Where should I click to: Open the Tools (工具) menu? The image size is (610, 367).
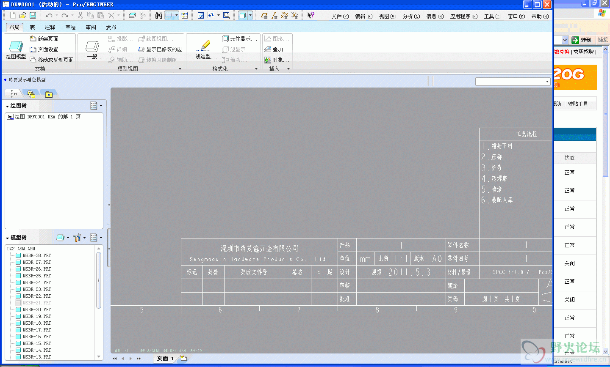tap(493, 16)
